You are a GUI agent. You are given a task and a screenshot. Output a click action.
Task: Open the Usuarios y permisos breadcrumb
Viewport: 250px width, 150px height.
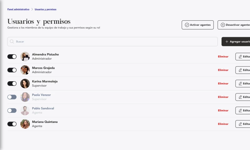(46, 9)
